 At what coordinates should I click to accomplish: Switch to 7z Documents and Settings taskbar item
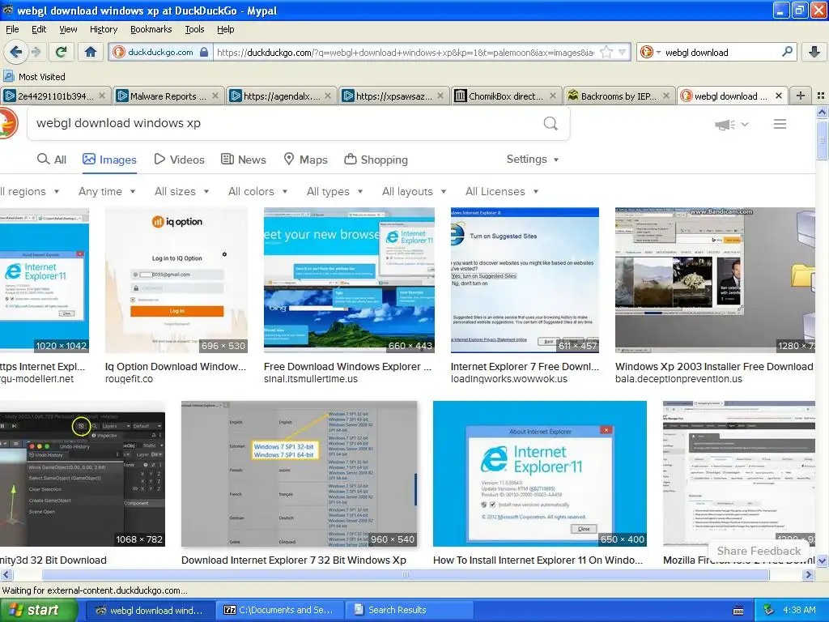(x=280, y=610)
